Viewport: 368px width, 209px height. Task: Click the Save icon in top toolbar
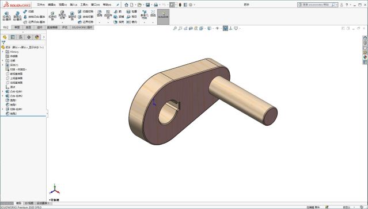pyautogui.click(x=147, y=5)
